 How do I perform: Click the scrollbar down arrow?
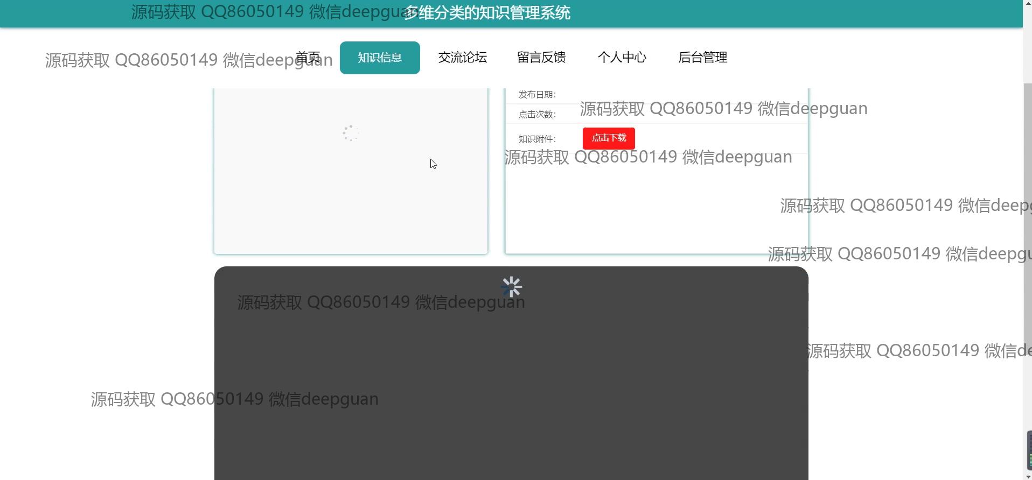coord(1027,476)
